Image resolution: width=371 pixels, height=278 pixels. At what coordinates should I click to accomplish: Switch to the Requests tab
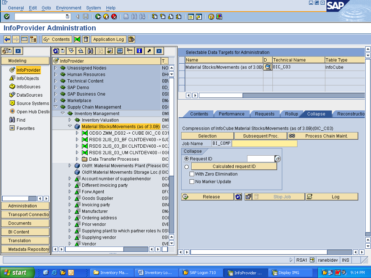264,114
